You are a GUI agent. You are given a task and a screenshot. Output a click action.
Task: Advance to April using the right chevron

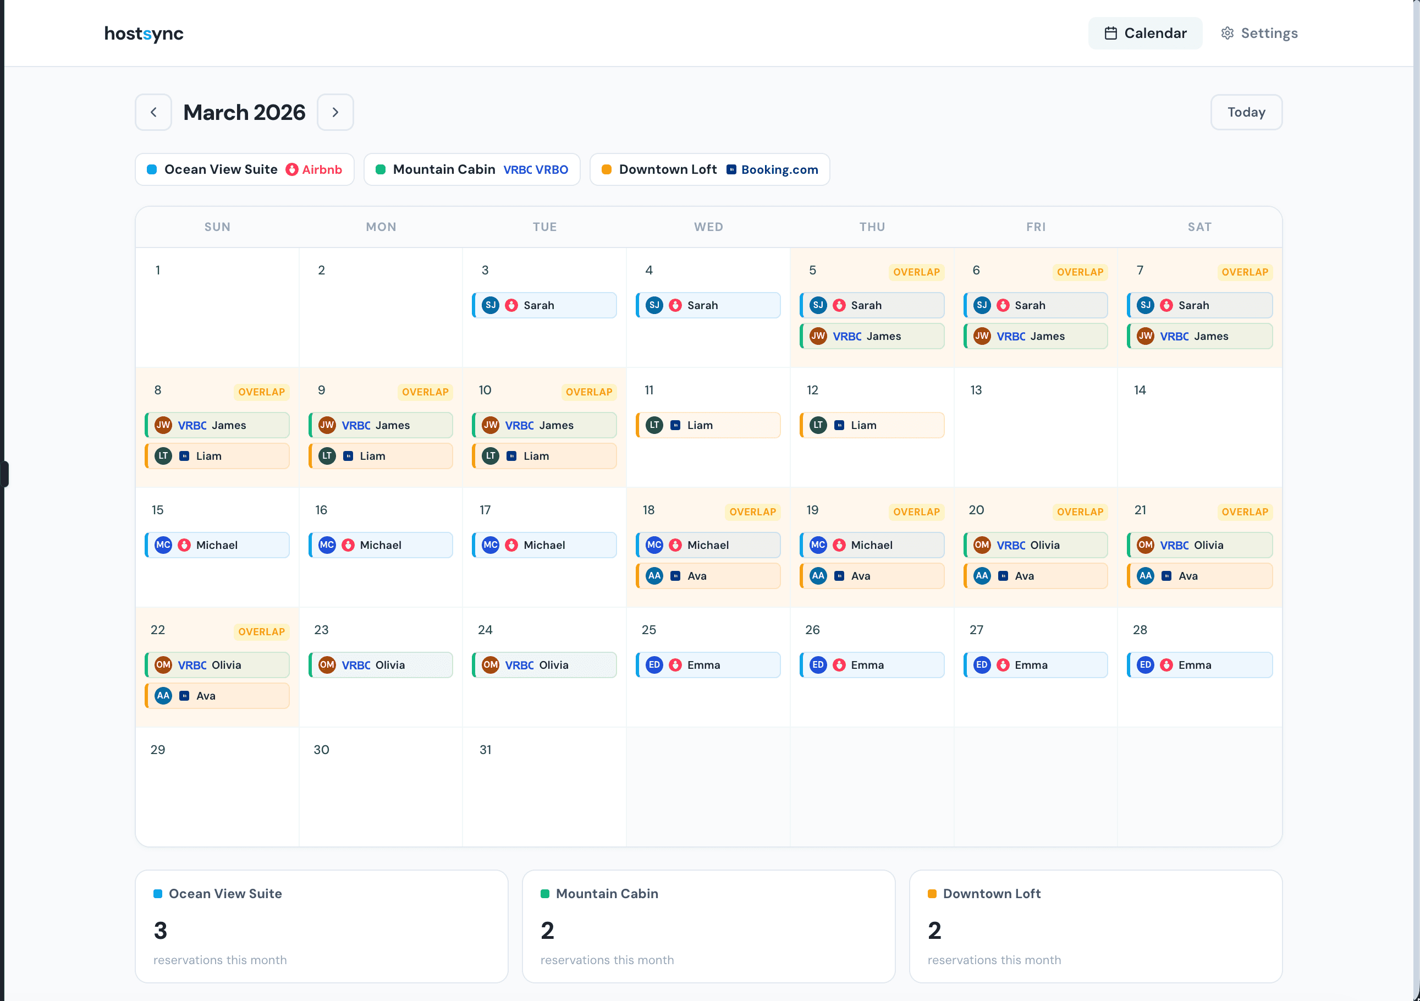pyautogui.click(x=335, y=112)
